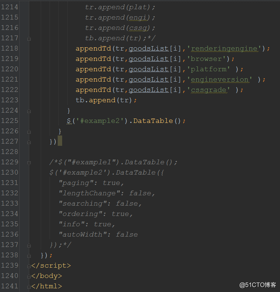Place caret after }) on line 1227

(57, 141)
